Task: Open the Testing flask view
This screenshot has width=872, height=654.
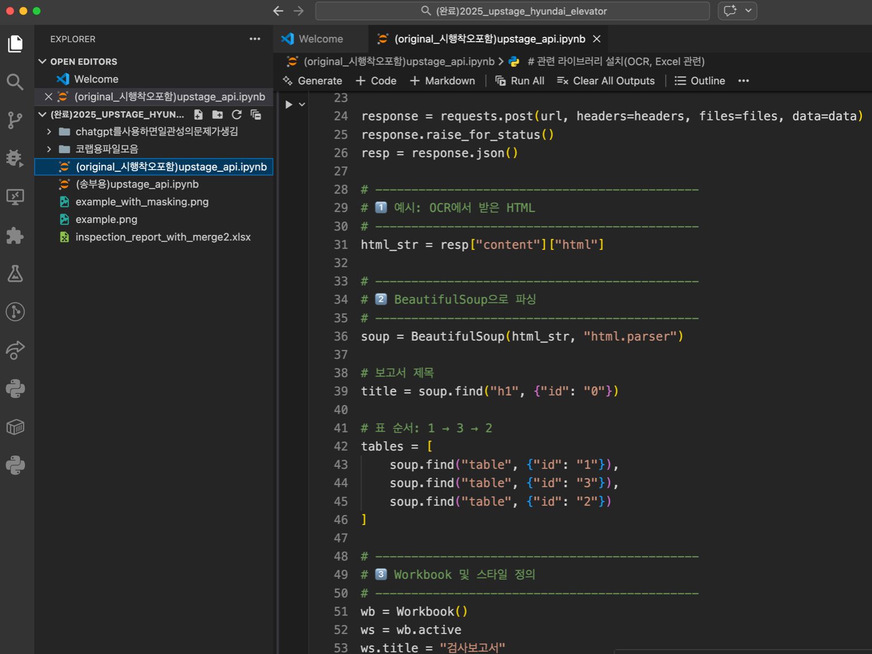Action: tap(15, 274)
